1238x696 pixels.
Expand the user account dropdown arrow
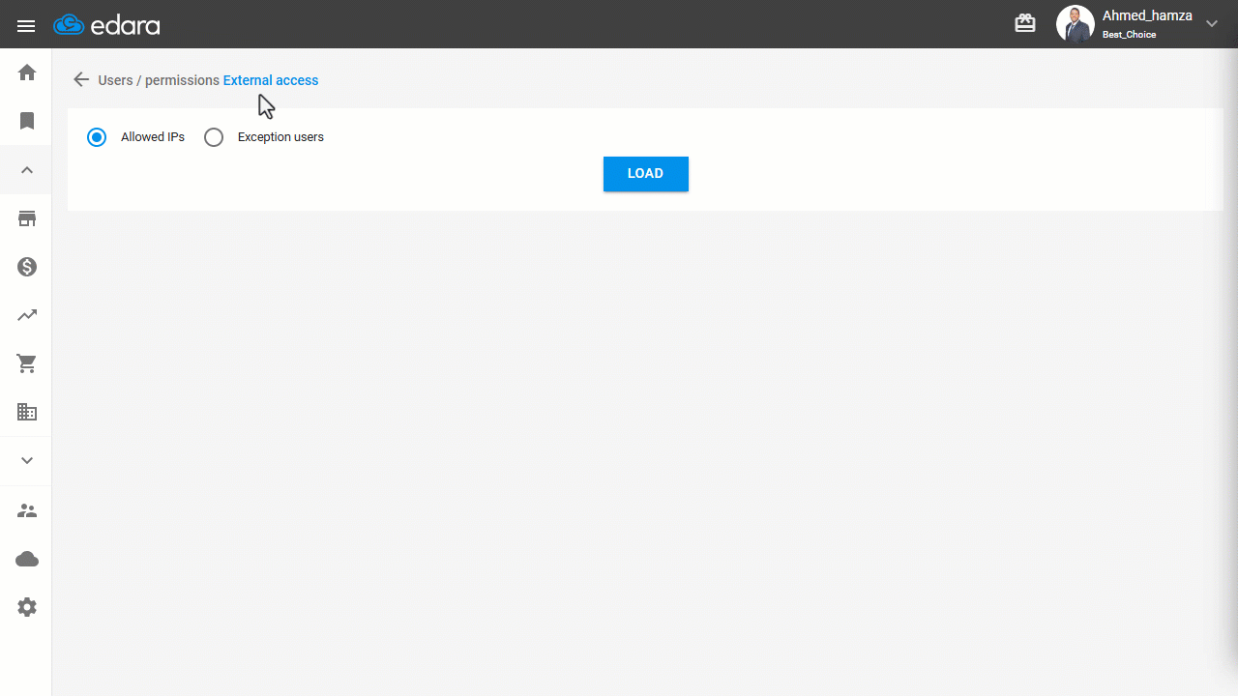(1212, 24)
